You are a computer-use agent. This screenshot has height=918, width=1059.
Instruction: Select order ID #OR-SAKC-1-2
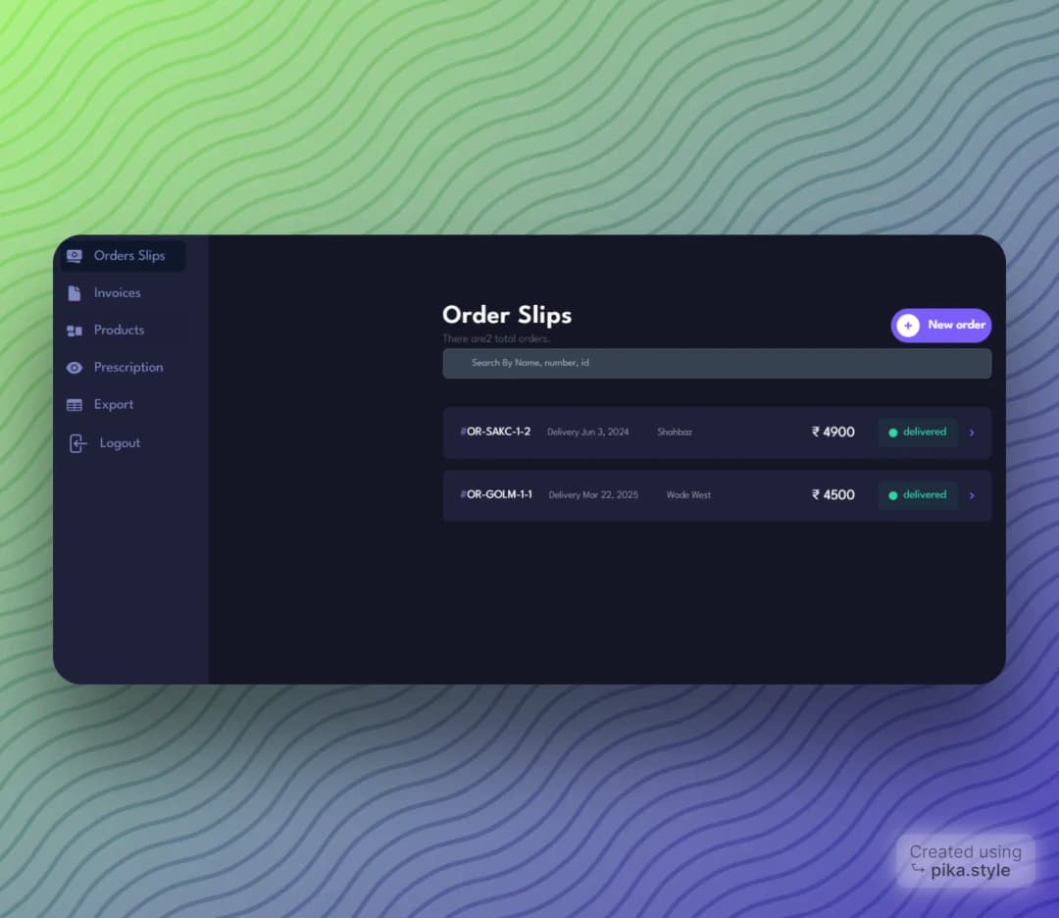[495, 432]
